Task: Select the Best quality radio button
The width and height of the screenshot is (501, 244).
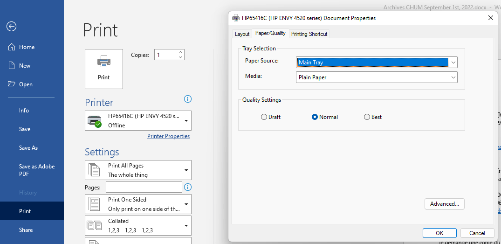Action: (x=367, y=117)
